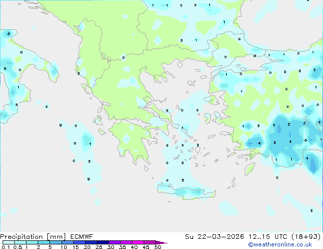This screenshot has height=249, width=323.
Task: Click the legend label "10"
Action: pos(64,247)
